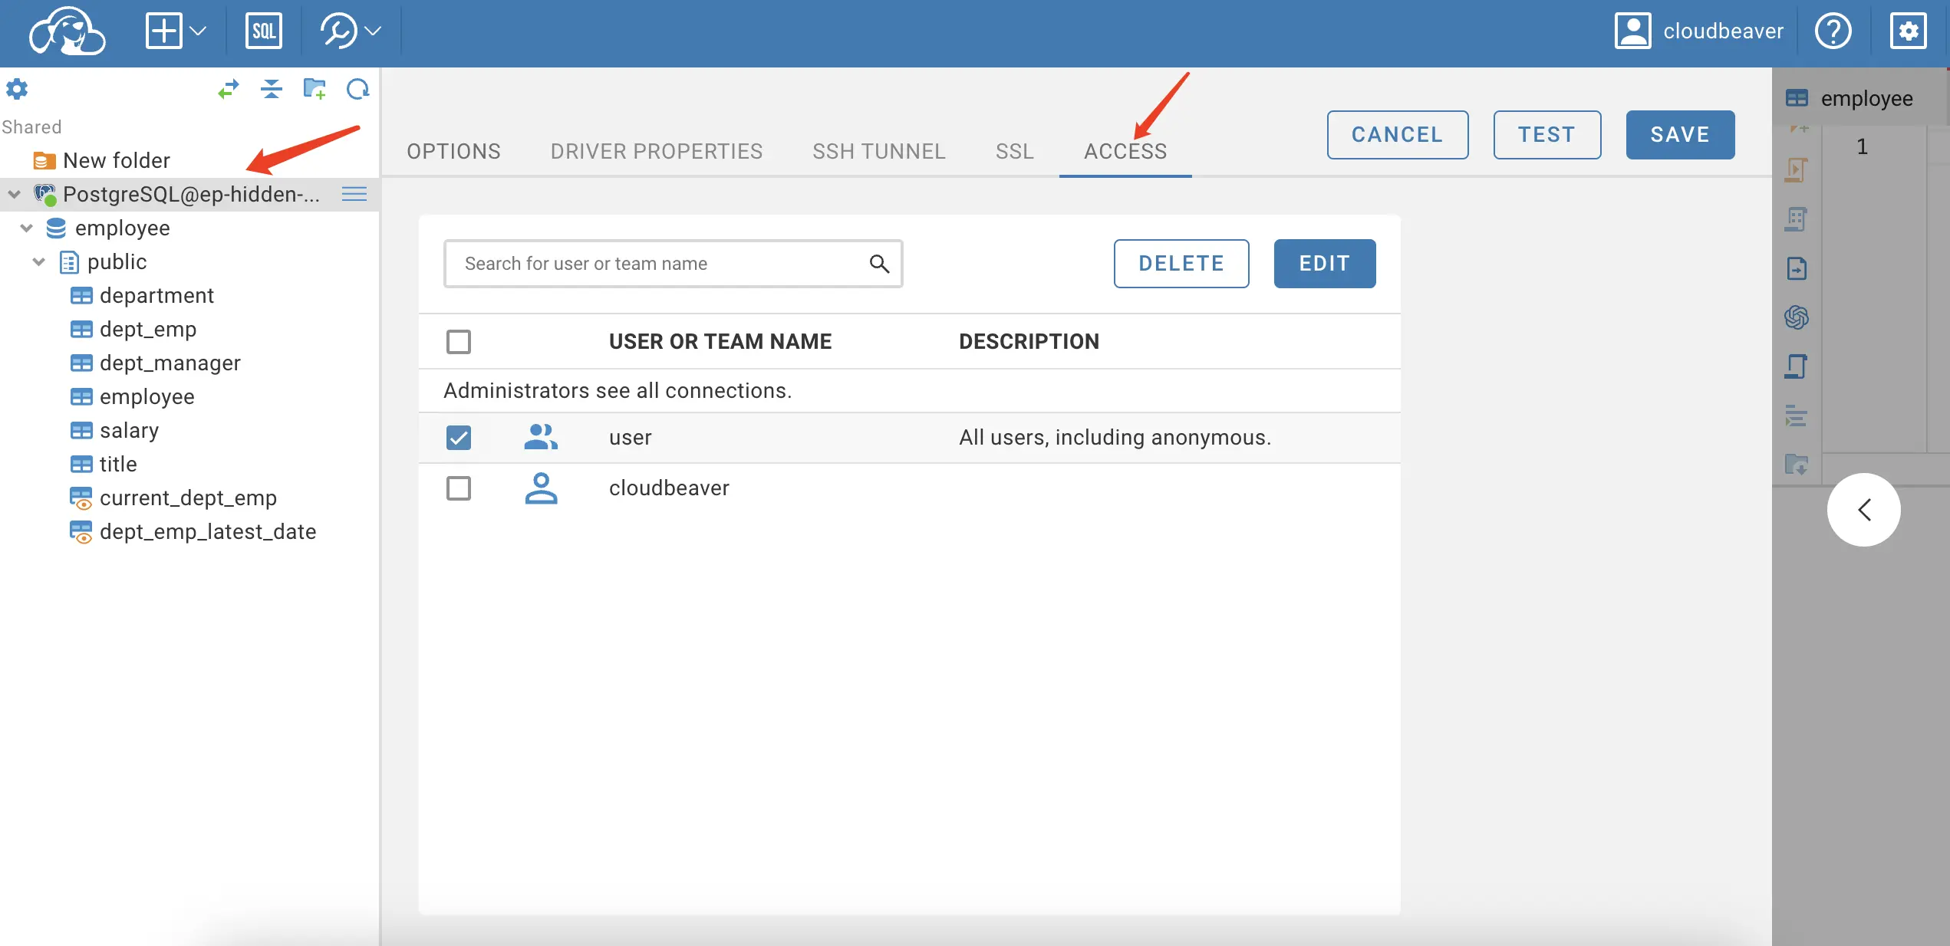Screen dimensions: 1950x946
Task: Click the DELETE button
Action: [x=1181, y=262]
